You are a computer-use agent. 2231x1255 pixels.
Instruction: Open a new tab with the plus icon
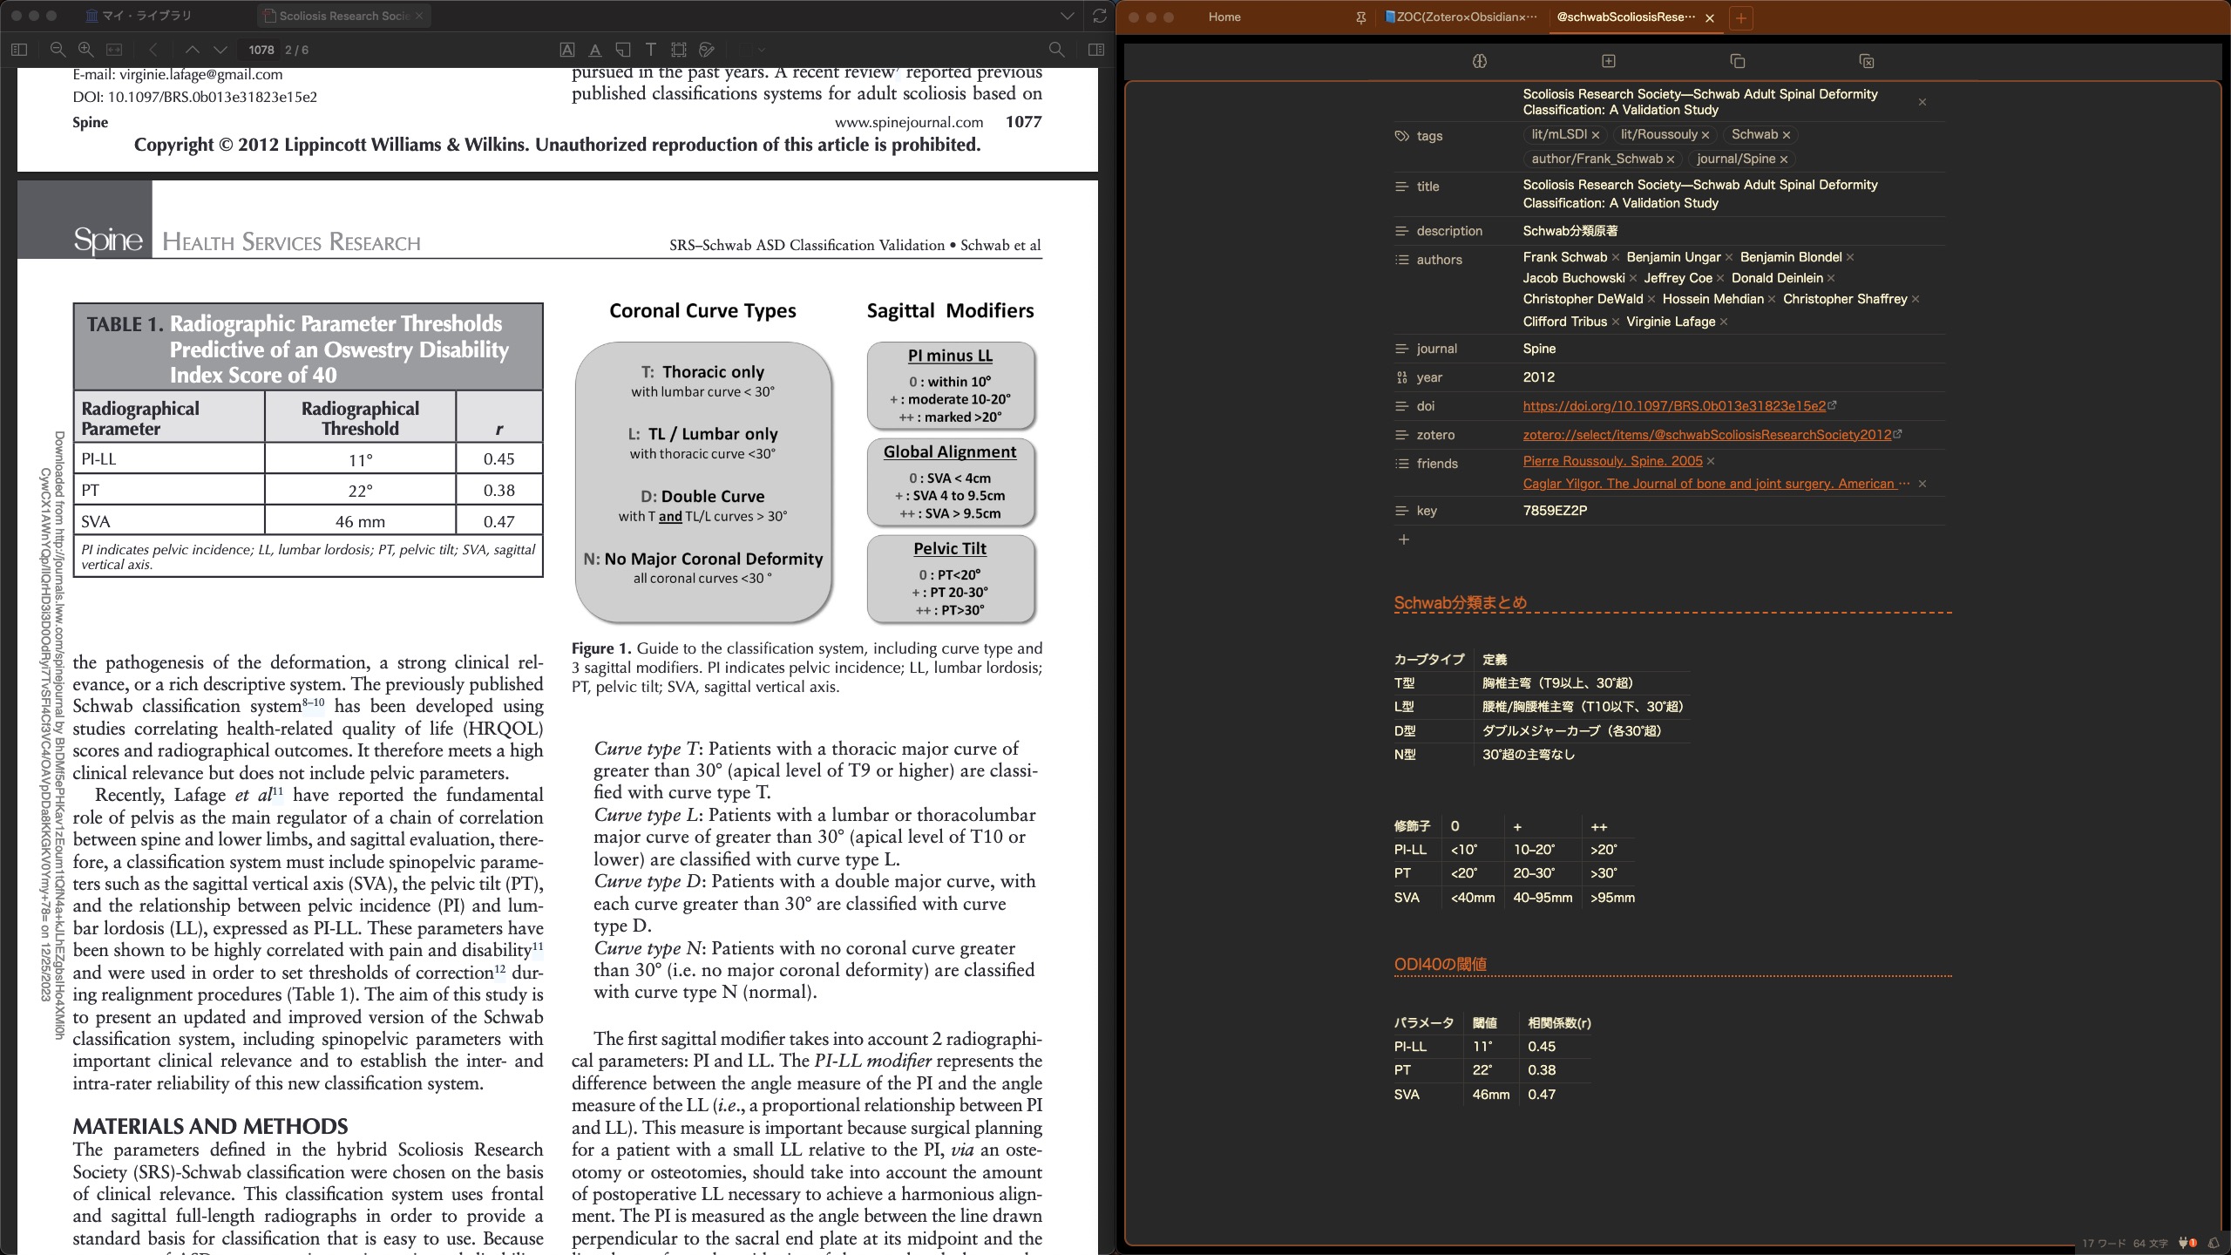coord(1741,17)
